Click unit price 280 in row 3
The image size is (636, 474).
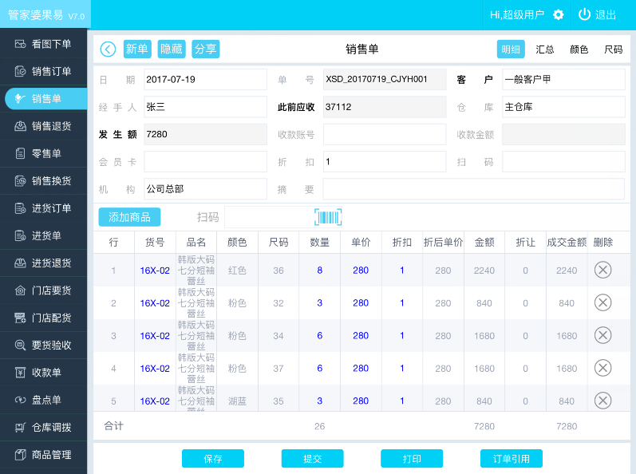tap(361, 336)
